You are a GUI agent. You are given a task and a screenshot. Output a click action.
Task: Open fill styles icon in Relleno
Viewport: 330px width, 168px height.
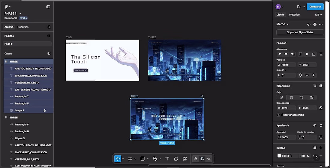pyautogui.click(x=315, y=148)
